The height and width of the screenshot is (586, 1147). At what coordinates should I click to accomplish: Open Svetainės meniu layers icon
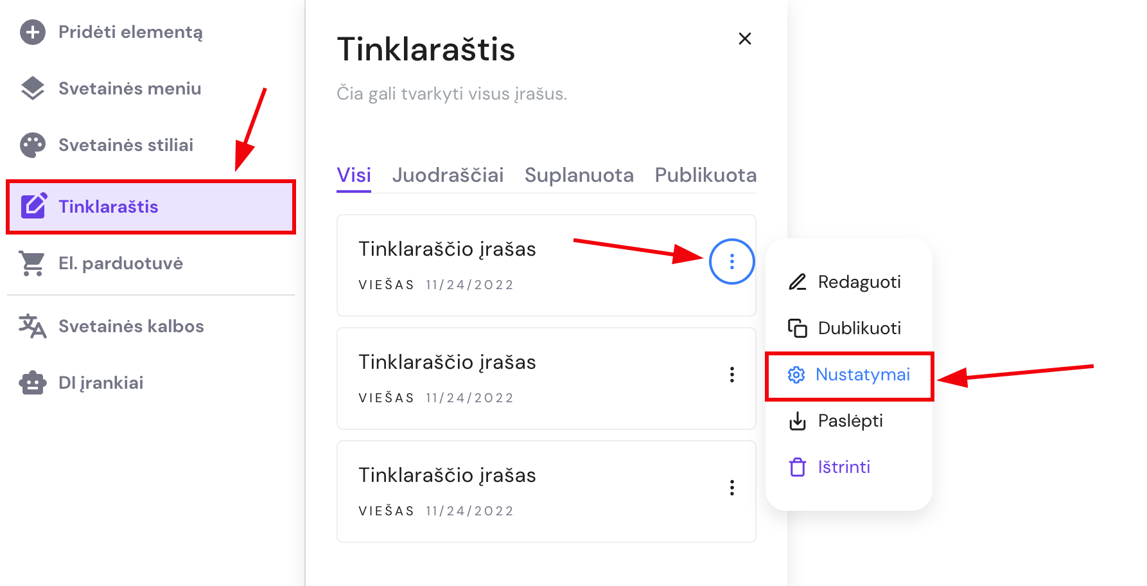(33, 89)
